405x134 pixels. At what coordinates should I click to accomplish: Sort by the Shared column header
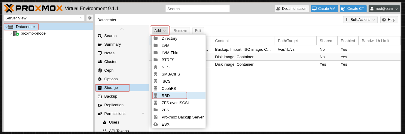(x=326, y=41)
